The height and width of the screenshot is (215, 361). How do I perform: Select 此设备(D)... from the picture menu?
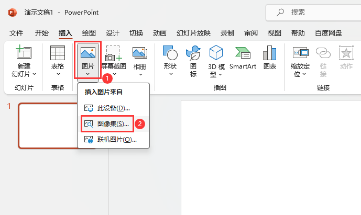[113, 108]
